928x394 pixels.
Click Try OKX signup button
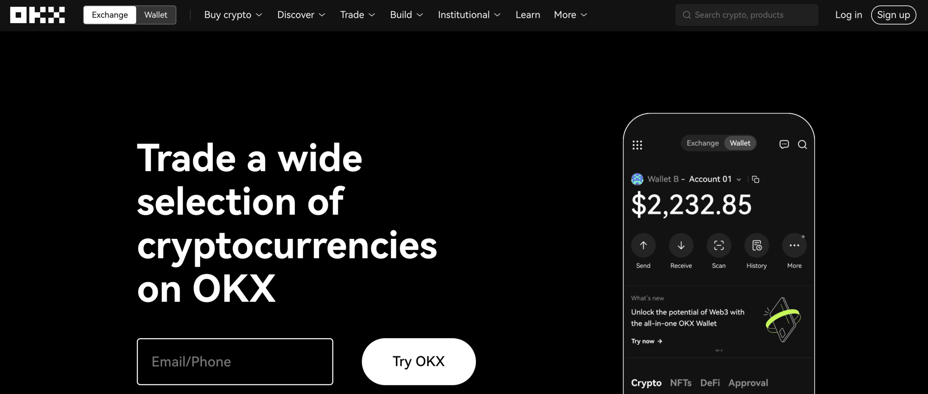(x=418, y=361)
